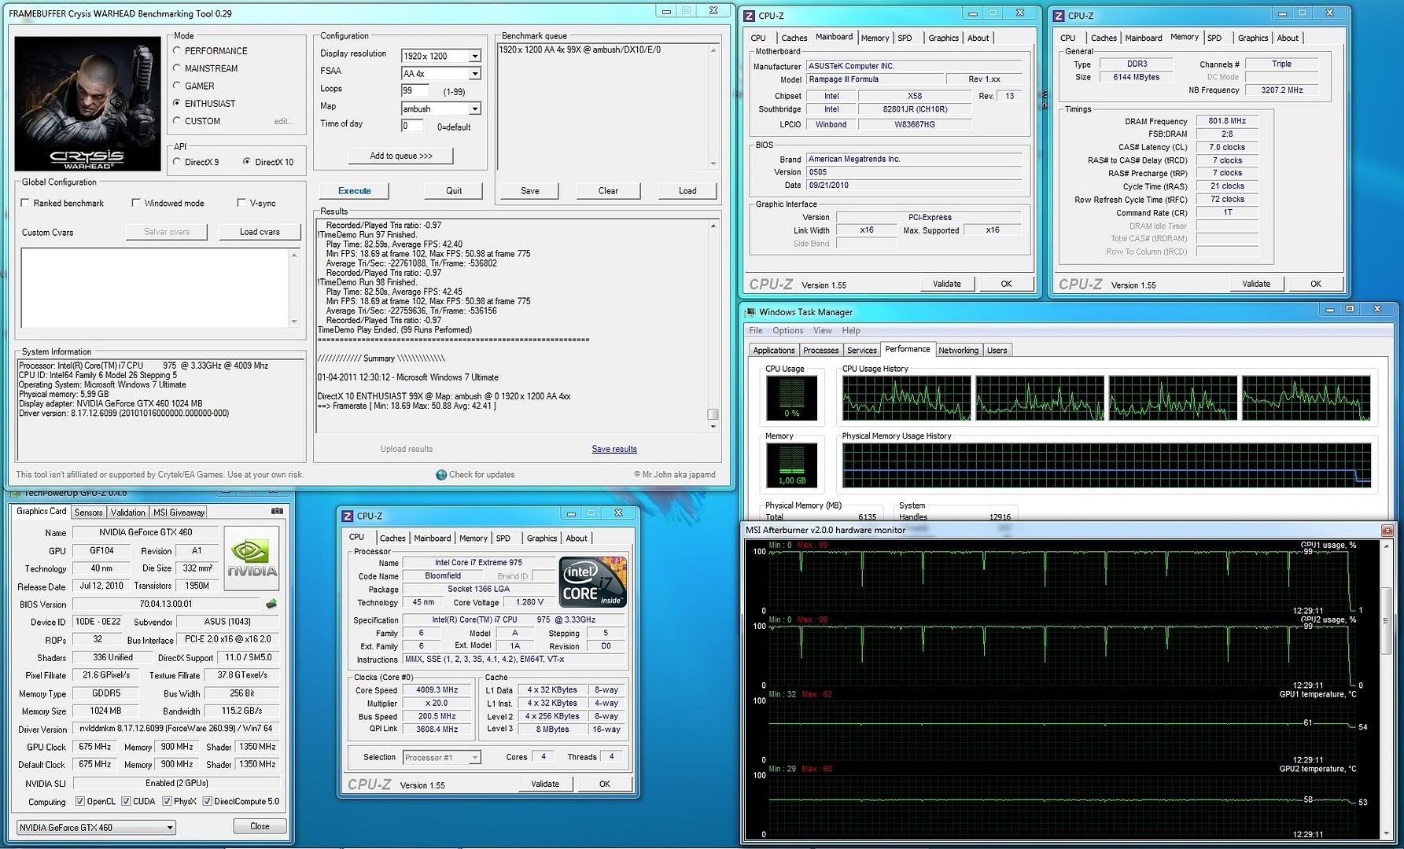Toggle the CUDA checkbox in GPU-Z
The image size is (1404, 849).
[126, 802]
